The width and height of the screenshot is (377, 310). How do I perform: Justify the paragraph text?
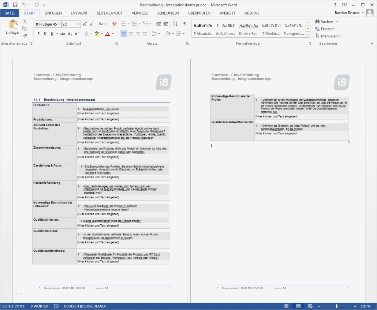[145, 34]
